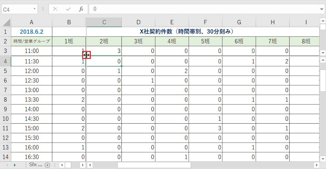Click the right pane's horizontal scrollbar thumb
This screenshot has height=169, width=326.
coord(154,165)
